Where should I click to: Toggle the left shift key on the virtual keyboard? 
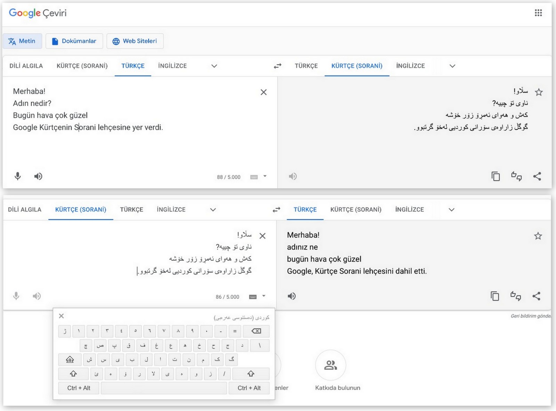[73, 374]
